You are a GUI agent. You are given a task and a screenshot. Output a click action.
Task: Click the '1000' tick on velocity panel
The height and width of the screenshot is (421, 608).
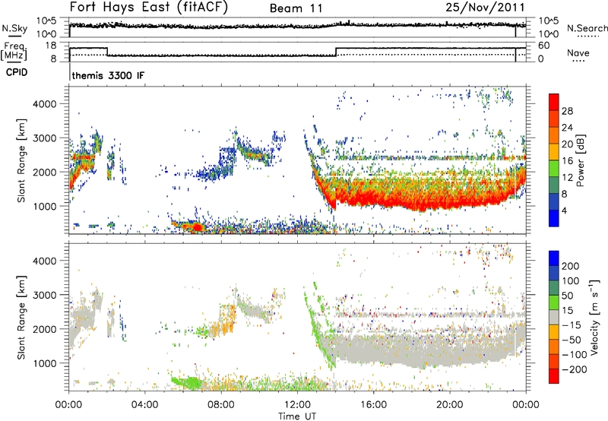(x=45, y=363)
